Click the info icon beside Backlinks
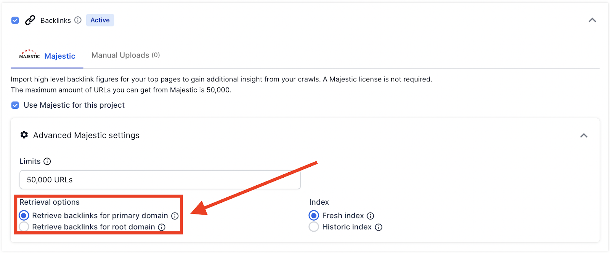The height and width of the screenshot is (253, 610). click(78, 20)
